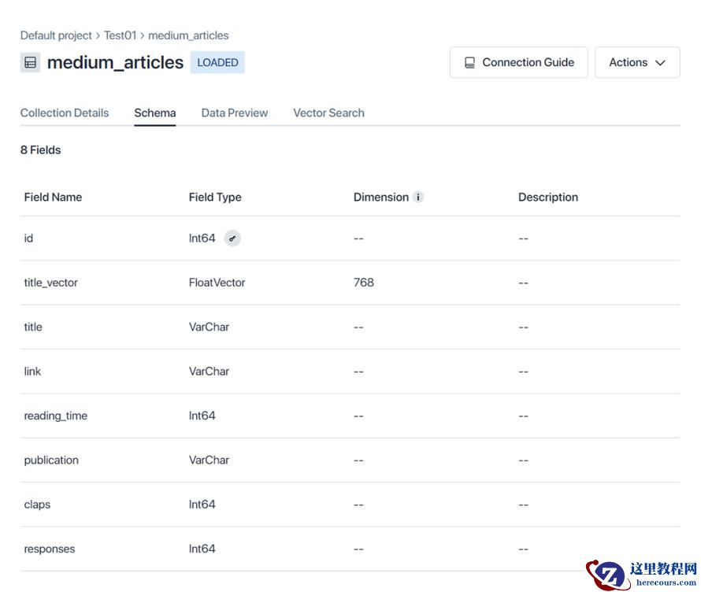The height and width of the screenshot is (592, 701).
Task: Click the primary key icon next to Int64
Action: [232, 239]
